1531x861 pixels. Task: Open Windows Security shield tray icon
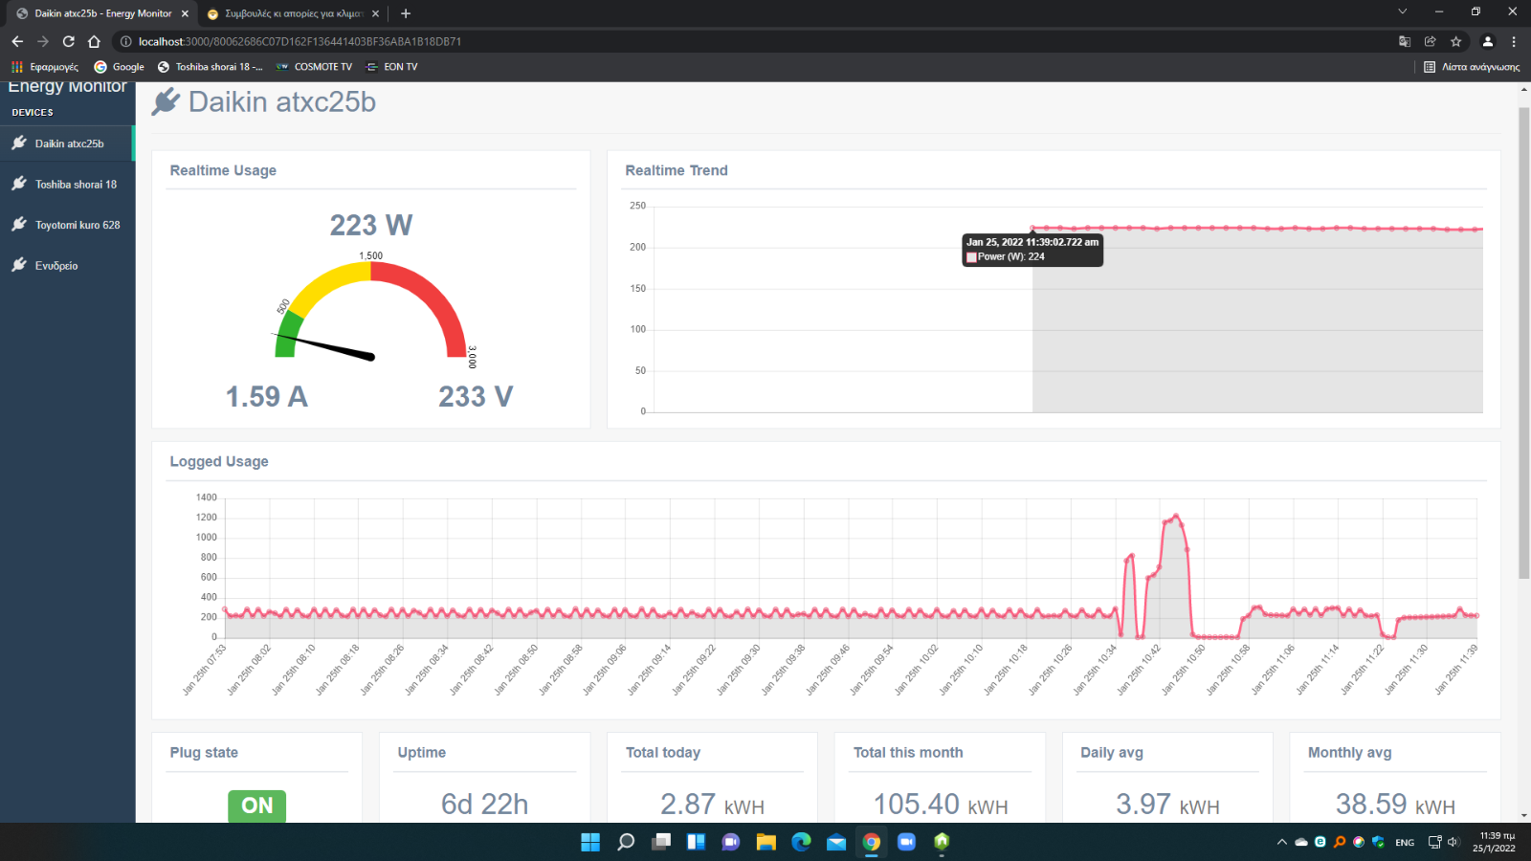1378,842
